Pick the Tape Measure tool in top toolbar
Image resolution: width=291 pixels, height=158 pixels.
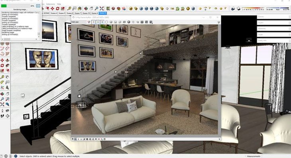point(69,8)
